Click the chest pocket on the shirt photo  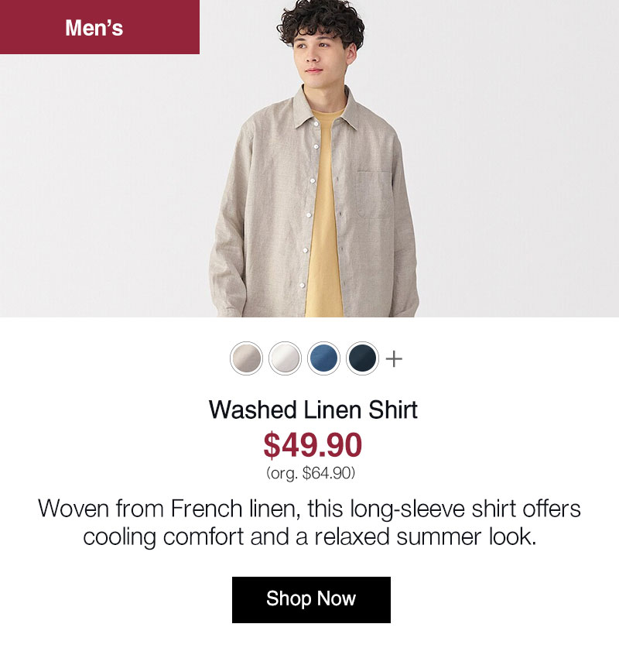click(x=374, y=194)
